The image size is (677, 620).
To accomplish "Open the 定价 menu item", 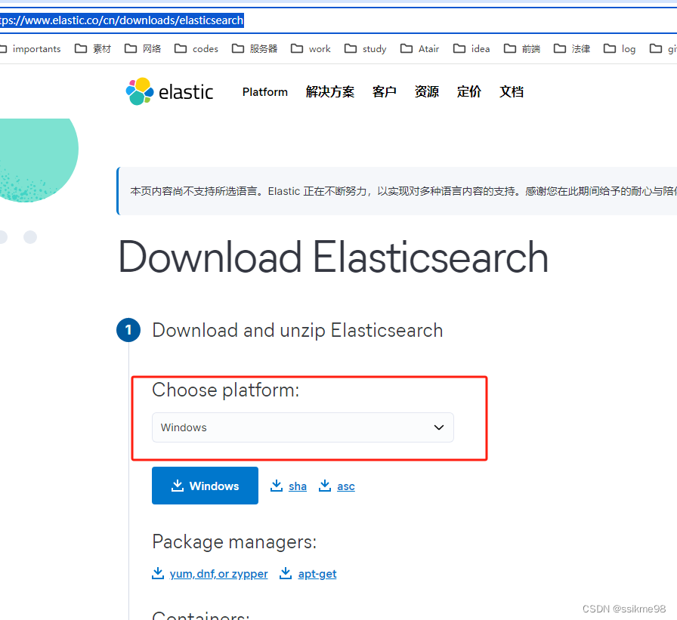I will [x=469, y=92].
